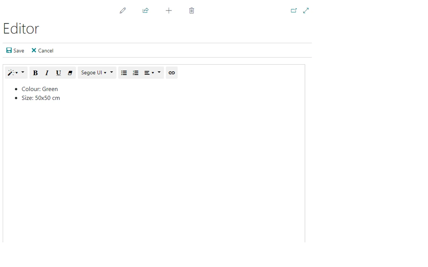Open the dropdown arrow next to magic wand
The image size is (428, 267).
pyautogui.click(x=23, y=73)
